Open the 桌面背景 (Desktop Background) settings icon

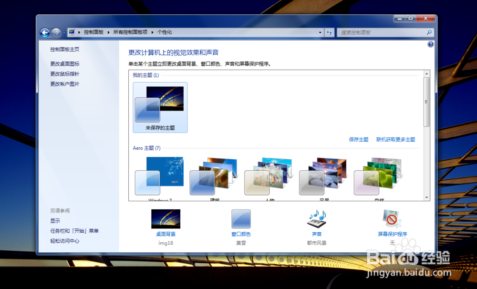[x=166, y=218]
